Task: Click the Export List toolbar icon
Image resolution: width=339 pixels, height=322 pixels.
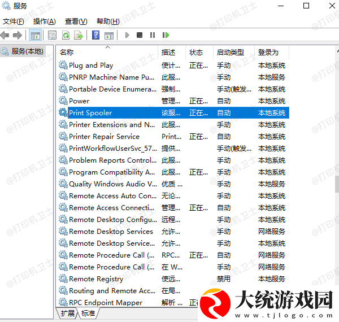Action: tap(79, 35)
